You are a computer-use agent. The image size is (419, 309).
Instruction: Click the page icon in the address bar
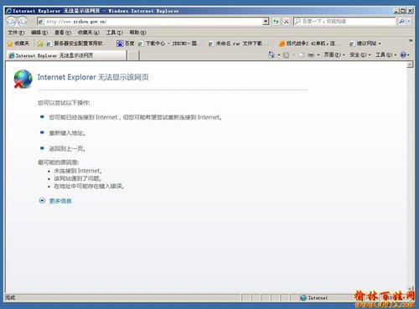pos(41,22)
